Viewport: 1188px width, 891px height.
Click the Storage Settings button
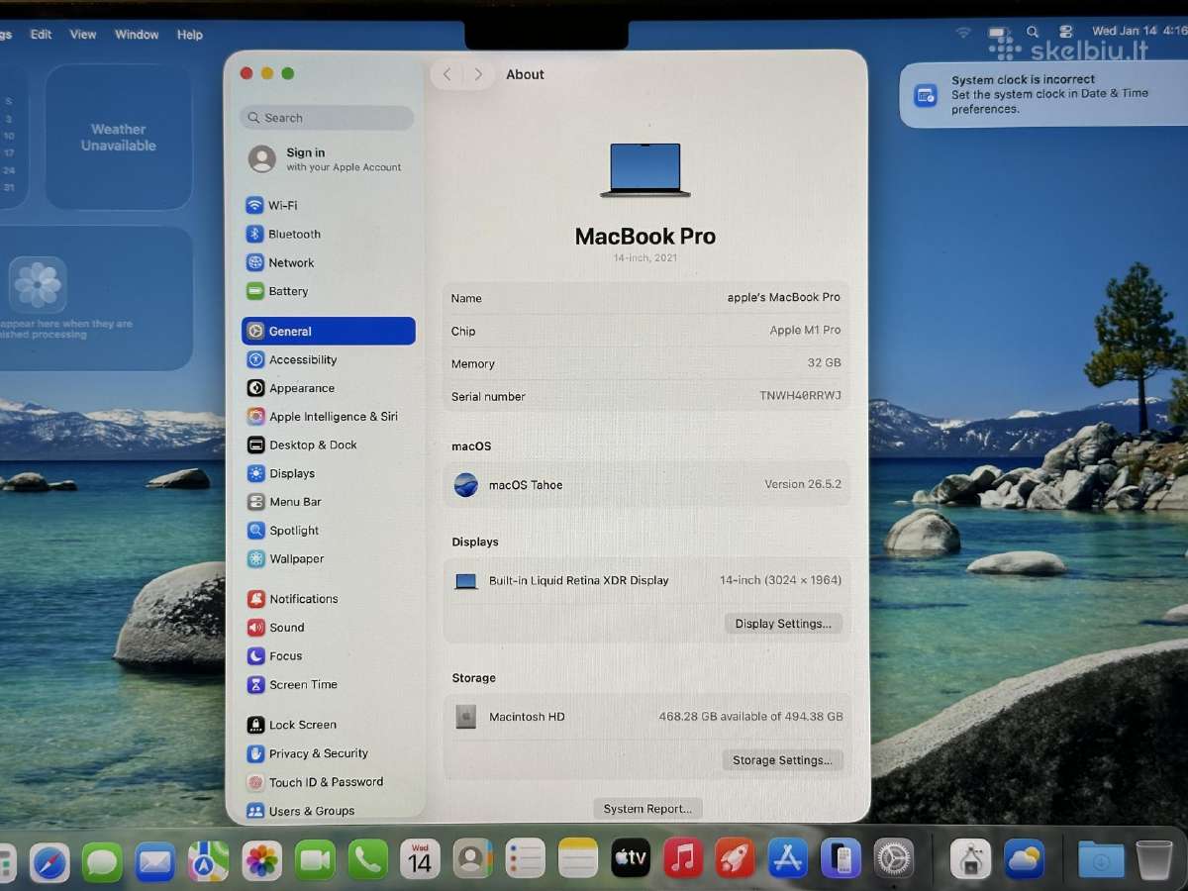782,760
